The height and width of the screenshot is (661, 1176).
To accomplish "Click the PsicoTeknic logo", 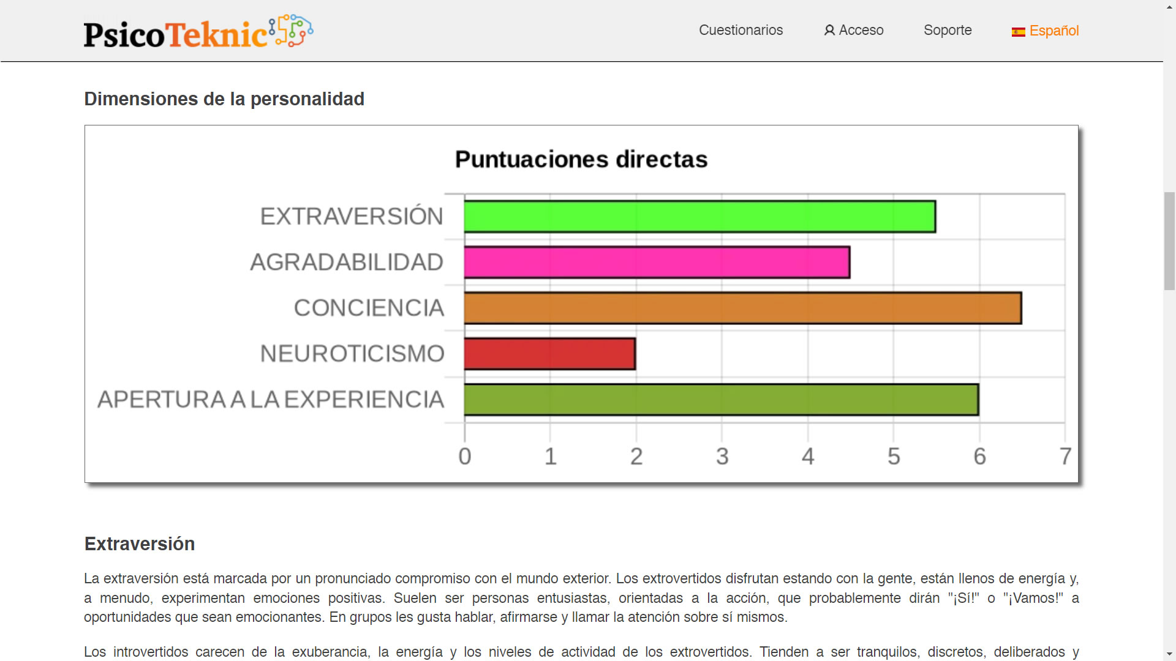I will [x=176, y=34].
